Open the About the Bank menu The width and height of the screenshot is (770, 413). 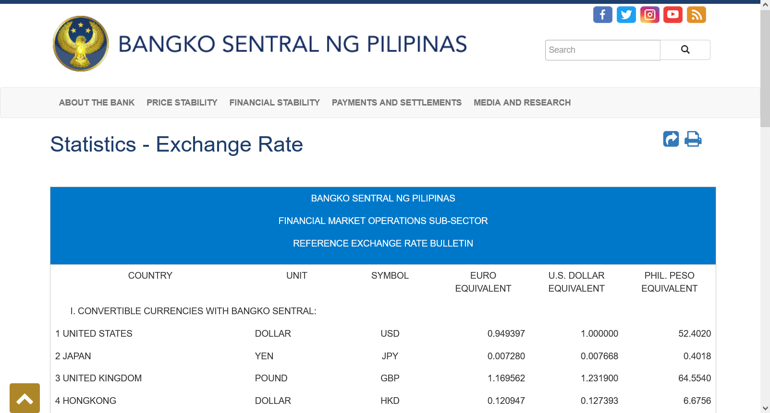(x=97, y=103)
